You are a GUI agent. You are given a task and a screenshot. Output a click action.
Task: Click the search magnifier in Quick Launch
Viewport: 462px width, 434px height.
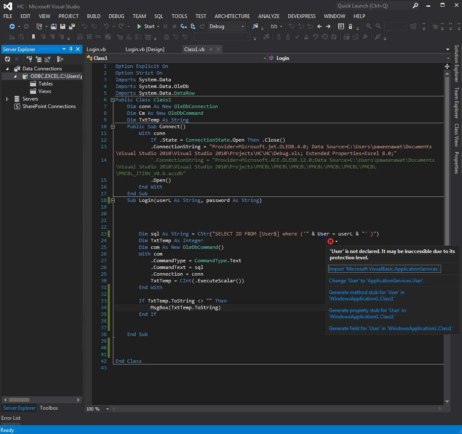point(415,5)
